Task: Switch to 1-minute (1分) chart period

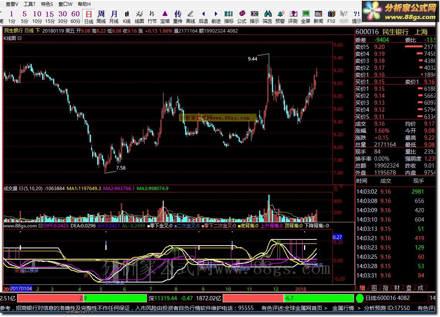Action: pyautogui.click(x=12, y=17)
